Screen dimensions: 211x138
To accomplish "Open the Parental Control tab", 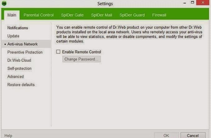I will (x=38, y=15).
